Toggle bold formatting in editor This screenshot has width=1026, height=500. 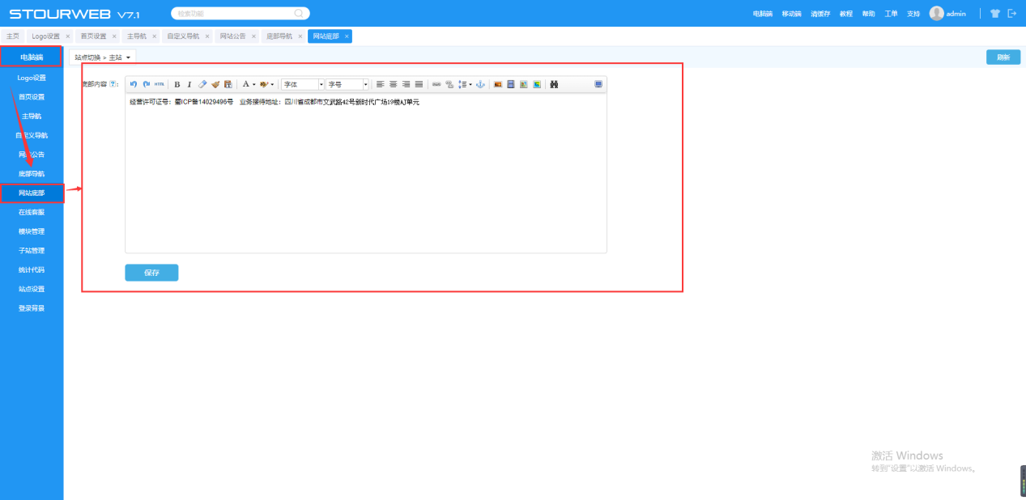pyautogui.click(x=177, y=84)
